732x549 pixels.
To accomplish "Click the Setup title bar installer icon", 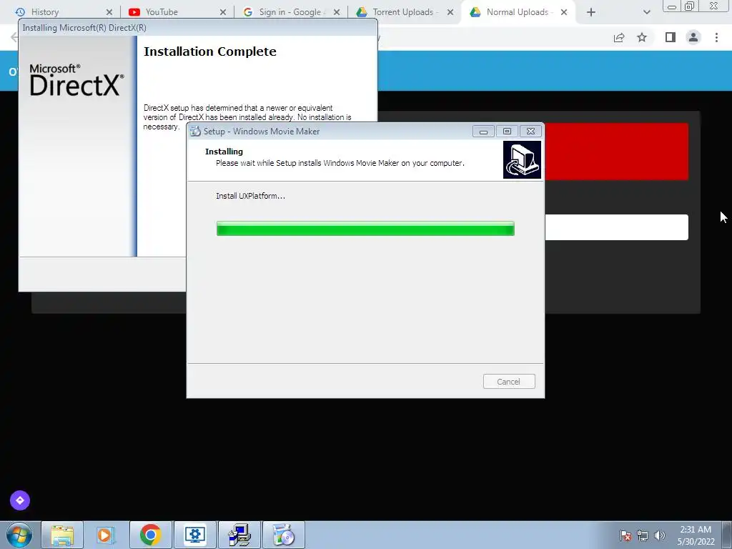I will [x=195, y=132].
